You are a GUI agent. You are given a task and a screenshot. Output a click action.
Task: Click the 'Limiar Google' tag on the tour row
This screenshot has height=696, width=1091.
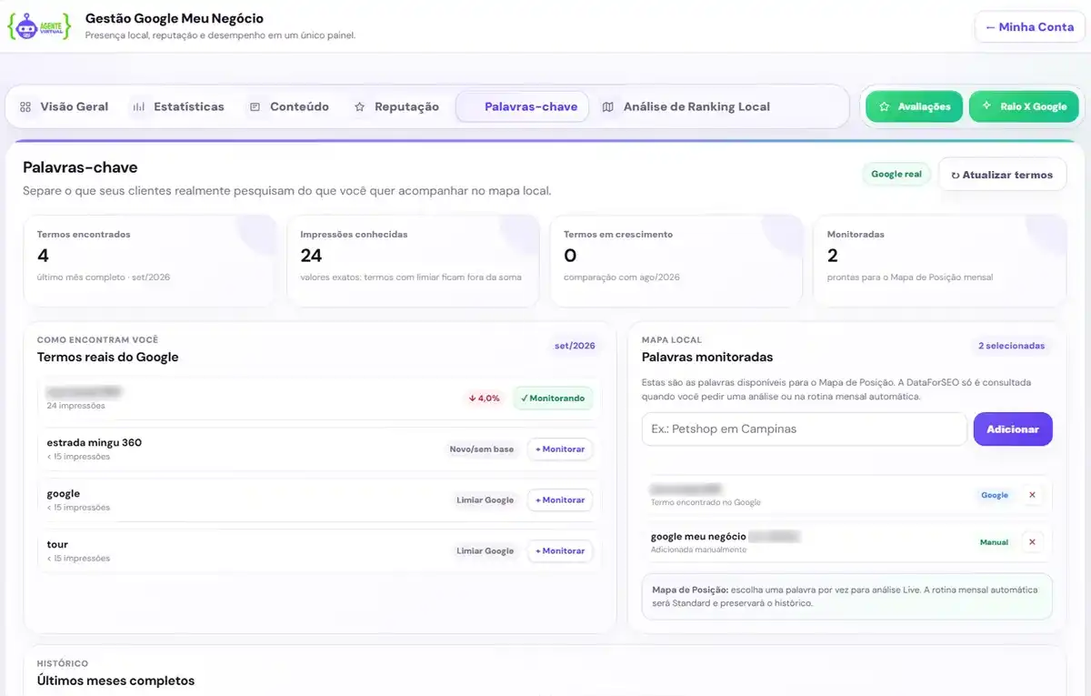click(x=485, y=551)
